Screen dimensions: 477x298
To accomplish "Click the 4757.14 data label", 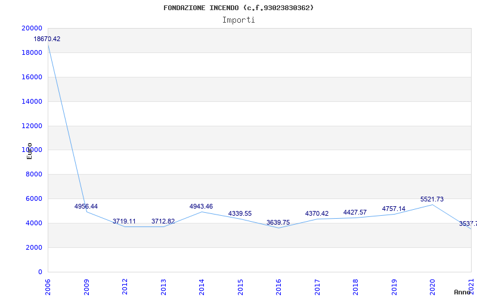I will tap(394, 209).
